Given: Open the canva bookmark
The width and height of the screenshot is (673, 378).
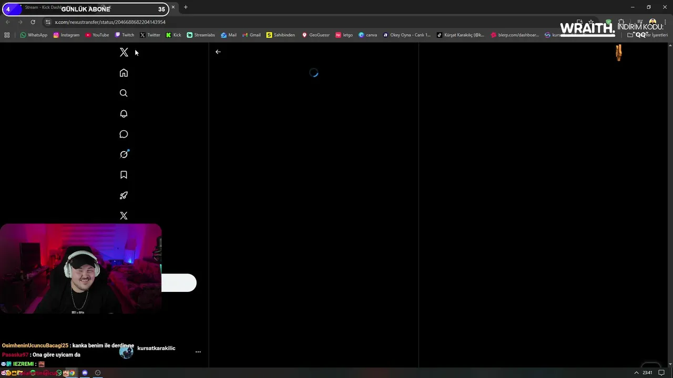Looking at the screenshot, I should pyautogui.click(x=368, y=35).
